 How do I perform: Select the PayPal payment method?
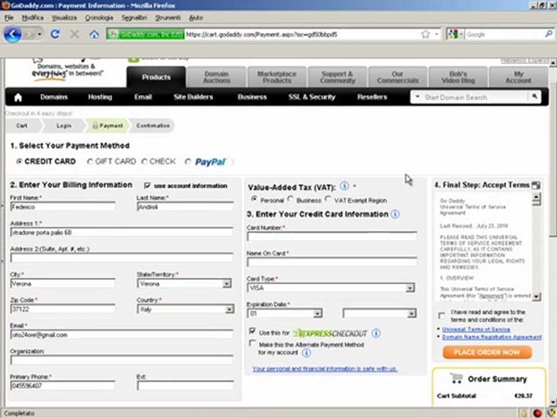pyautogui.click(x=188, y=162)
